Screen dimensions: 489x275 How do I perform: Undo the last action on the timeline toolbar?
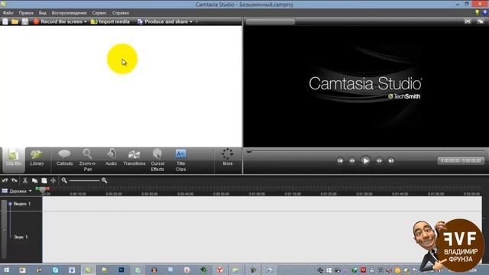(x=5, y=180)
